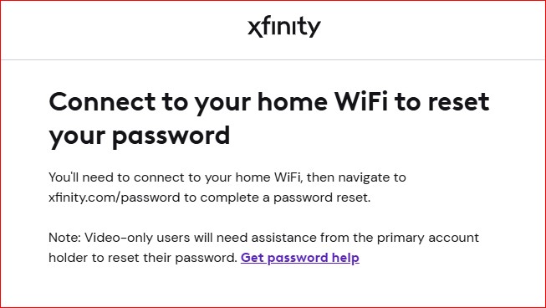Click the bold "WiFi" word in the heading
The height and width of the screenshot is (308, 546).
(x=361, y=101)
